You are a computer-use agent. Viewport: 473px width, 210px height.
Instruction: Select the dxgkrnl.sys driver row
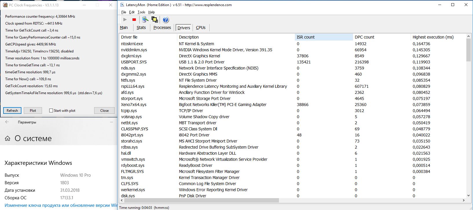[x=293, y=56]
